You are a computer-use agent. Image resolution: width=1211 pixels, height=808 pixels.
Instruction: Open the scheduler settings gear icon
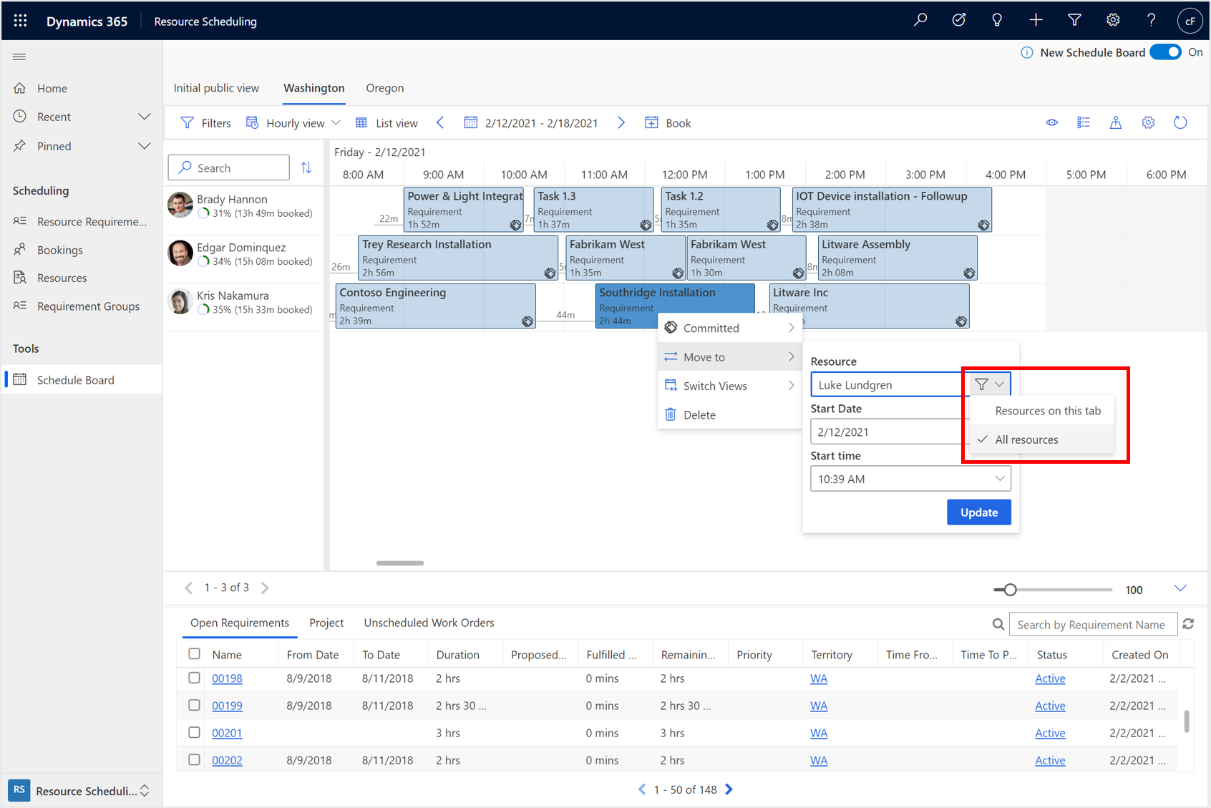(1148, 122)
